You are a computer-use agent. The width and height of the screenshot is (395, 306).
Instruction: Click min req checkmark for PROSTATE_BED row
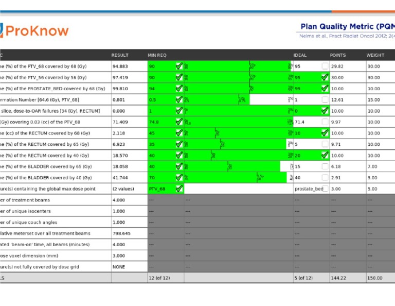click(x=179, y=88)
